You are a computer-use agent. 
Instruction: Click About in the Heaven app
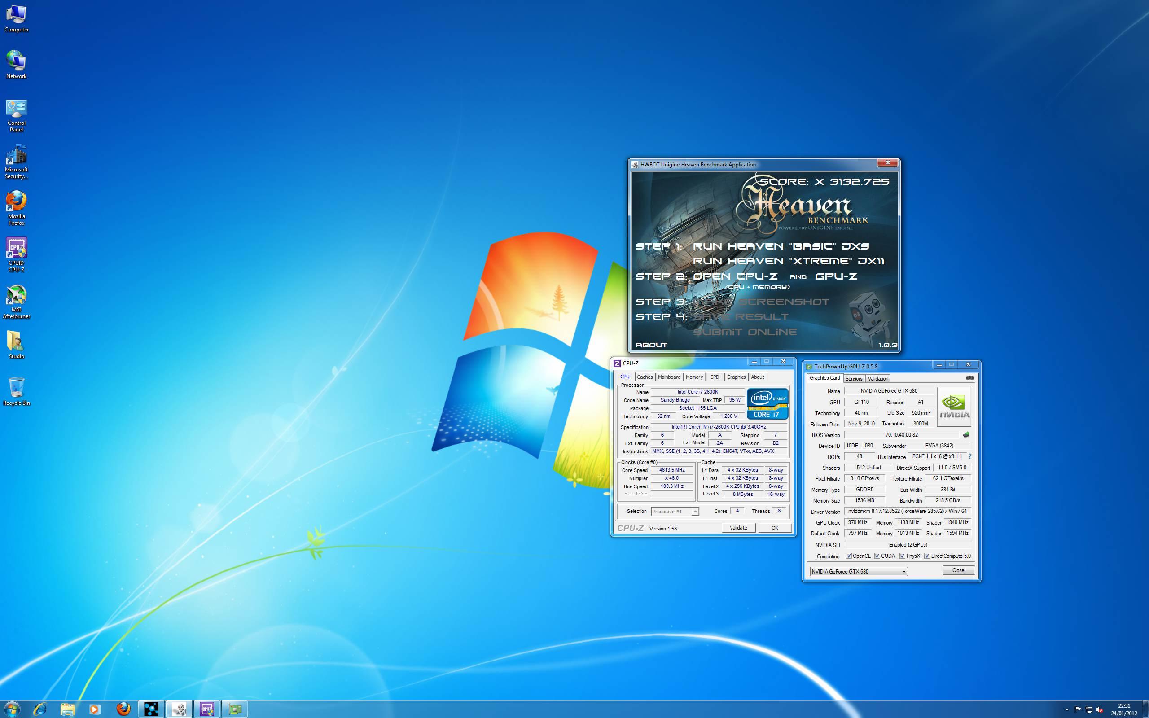click(651, 345)
